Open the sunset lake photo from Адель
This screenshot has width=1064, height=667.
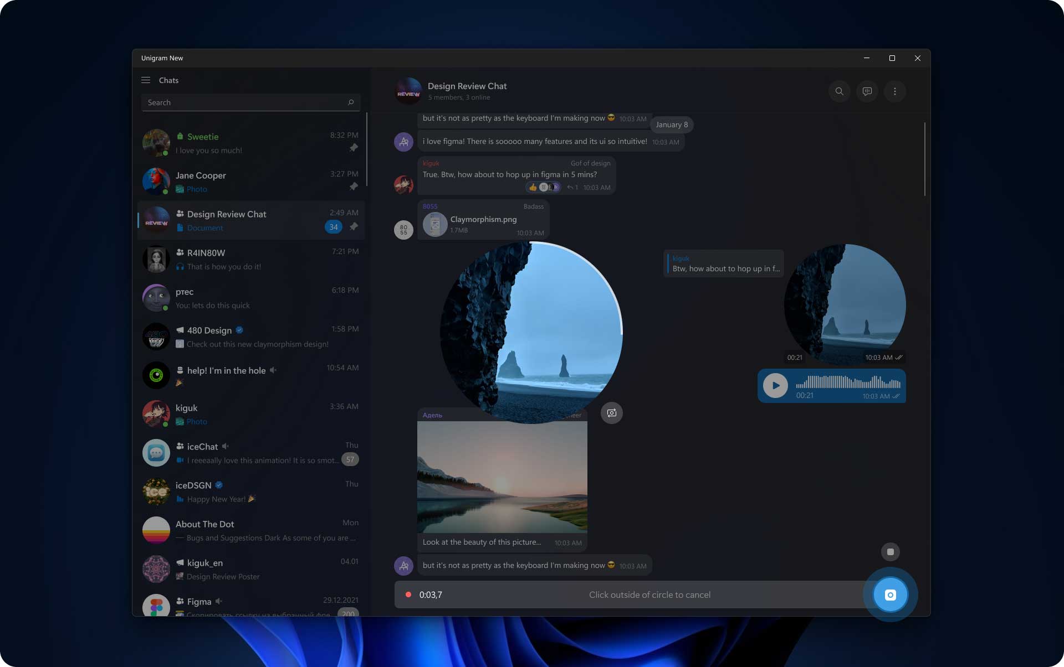(x=502, y=477)
